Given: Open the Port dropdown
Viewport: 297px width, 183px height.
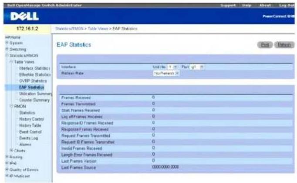Looking at the screenshot, I should click(197, 67).
